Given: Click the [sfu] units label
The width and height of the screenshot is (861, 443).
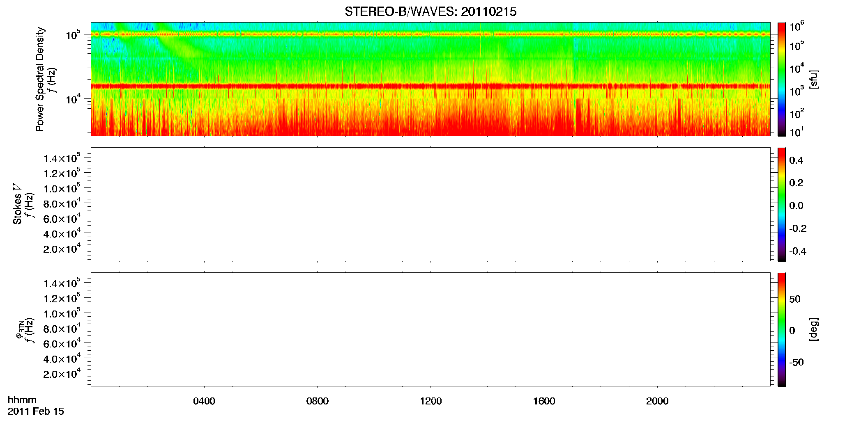Looking at the screenshot, I should (813, 79).
